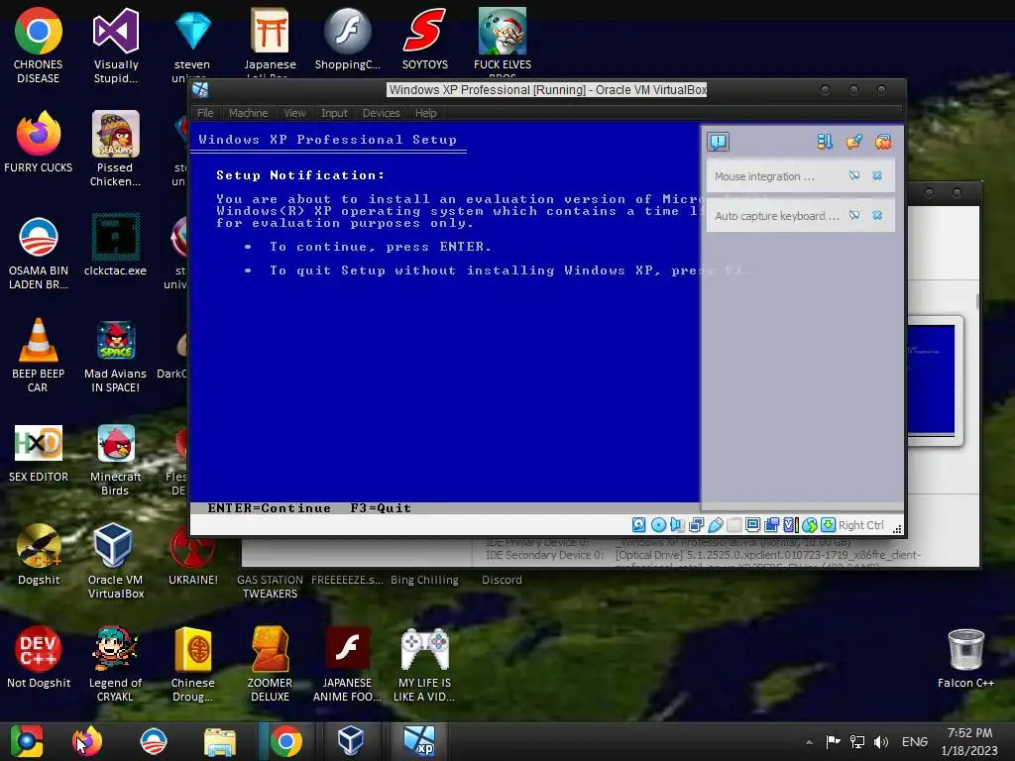This screenshot has width=1015, height=761.
Task: Click the recording status bar icon
Action: coord(771,525)
